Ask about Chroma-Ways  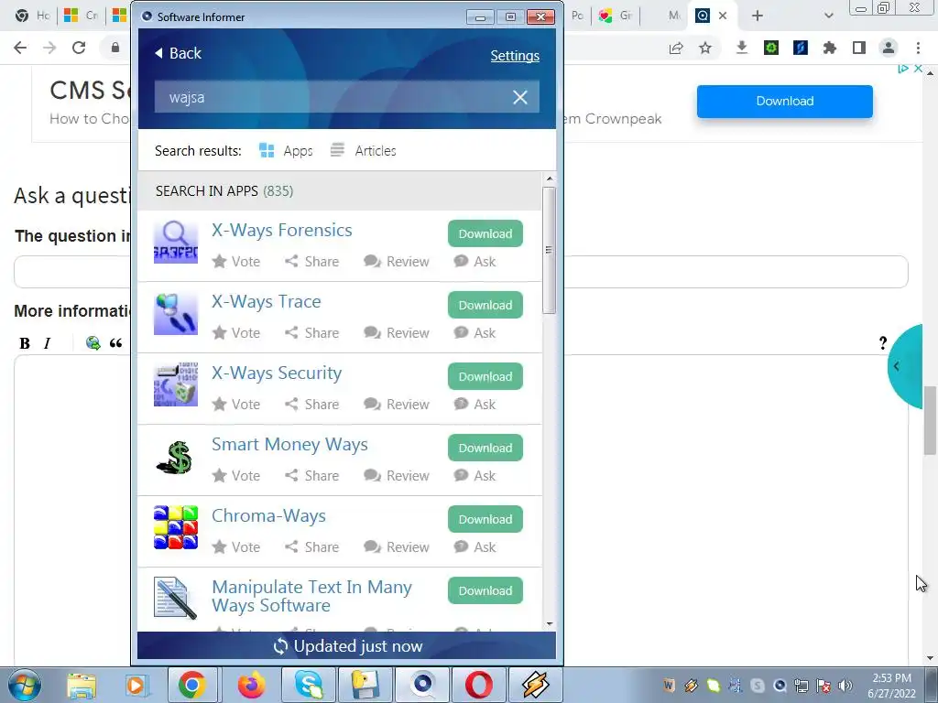475,547
